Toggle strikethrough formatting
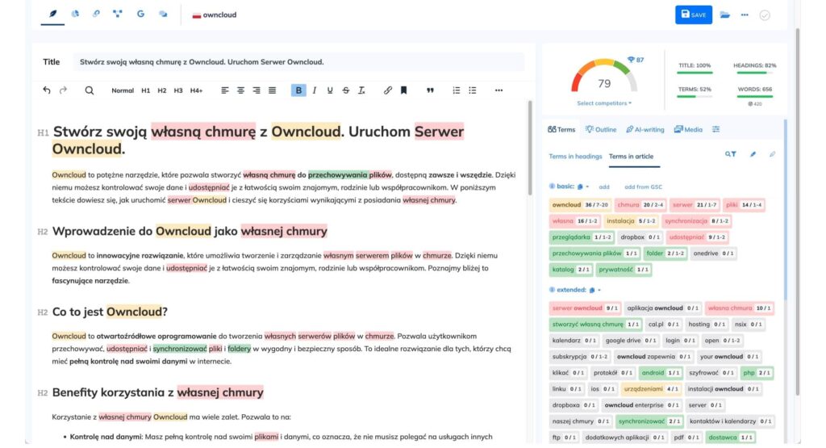Image resolution: width=826 pixels, height=448 pixels. 345,90
